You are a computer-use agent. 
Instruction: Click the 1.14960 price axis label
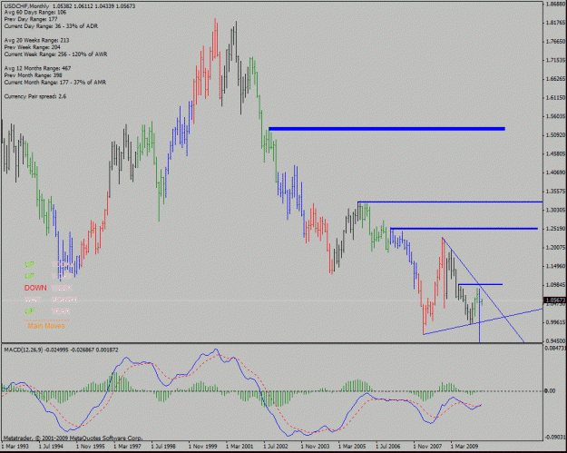click(556, 266)
